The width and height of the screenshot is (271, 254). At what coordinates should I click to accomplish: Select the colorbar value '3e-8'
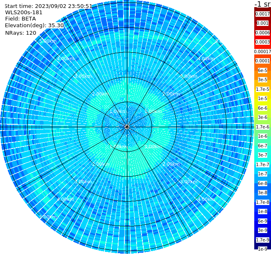(263, 192)
